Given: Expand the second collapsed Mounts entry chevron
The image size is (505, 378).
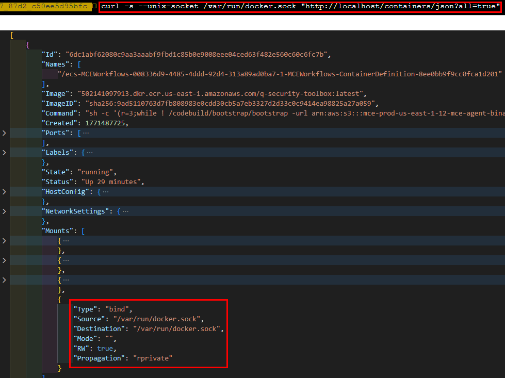Looking at the screenshot, I should (x=5, y=260).
